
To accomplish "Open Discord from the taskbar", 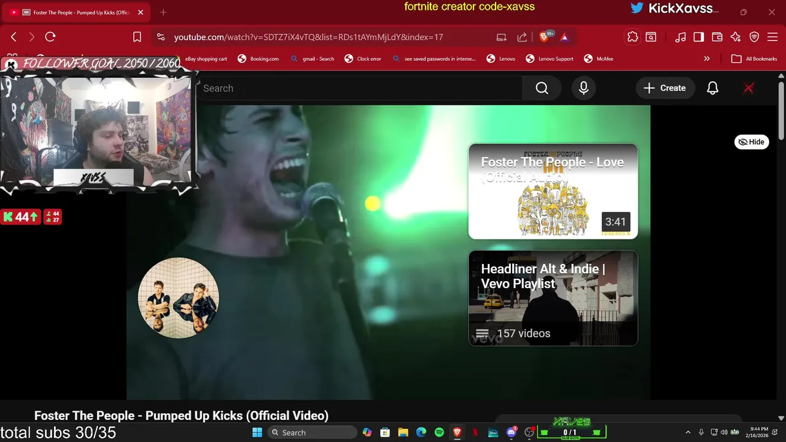I will 512,432.
